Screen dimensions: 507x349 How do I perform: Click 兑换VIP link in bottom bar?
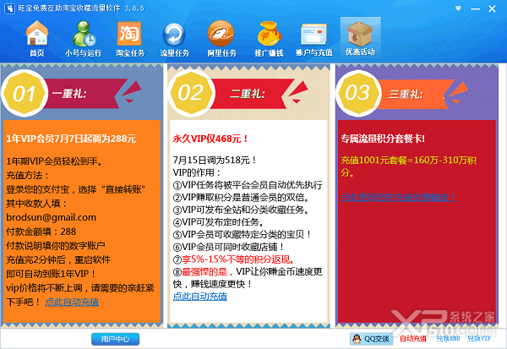[479, 339]
